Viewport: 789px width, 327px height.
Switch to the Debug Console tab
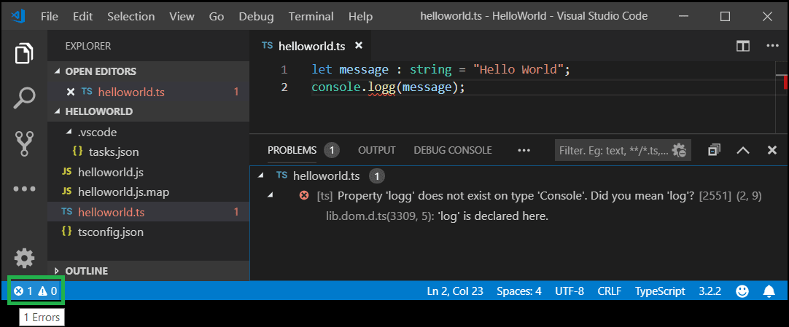[452, 150]
